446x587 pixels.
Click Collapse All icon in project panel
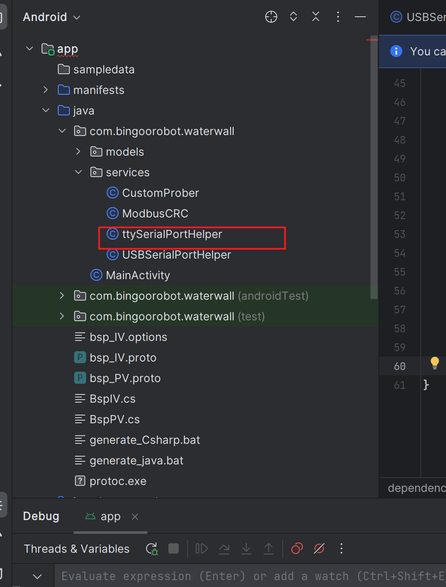(316, 17)
